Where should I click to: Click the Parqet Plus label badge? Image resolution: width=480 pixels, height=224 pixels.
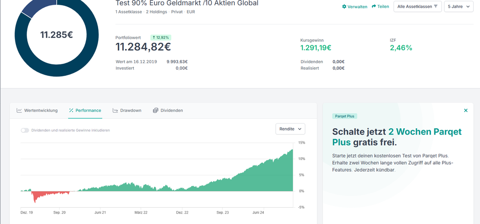pyautogui.click(x=344, y=116)
